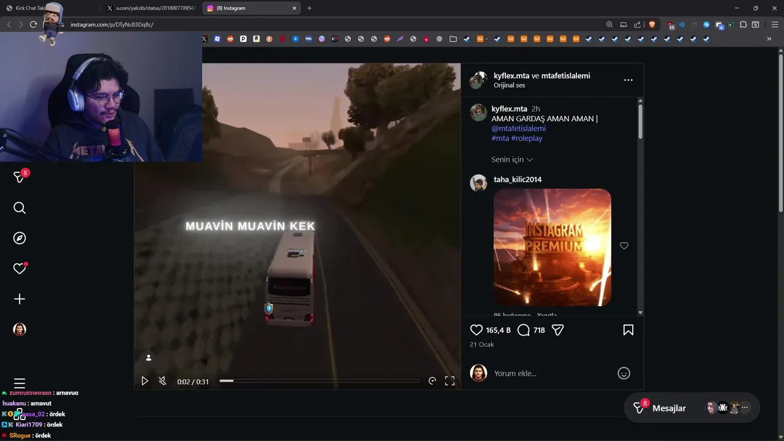Click the 718 comments count
Image resolution: width=784 pixels, height=441 pixels.
[539, 330]
